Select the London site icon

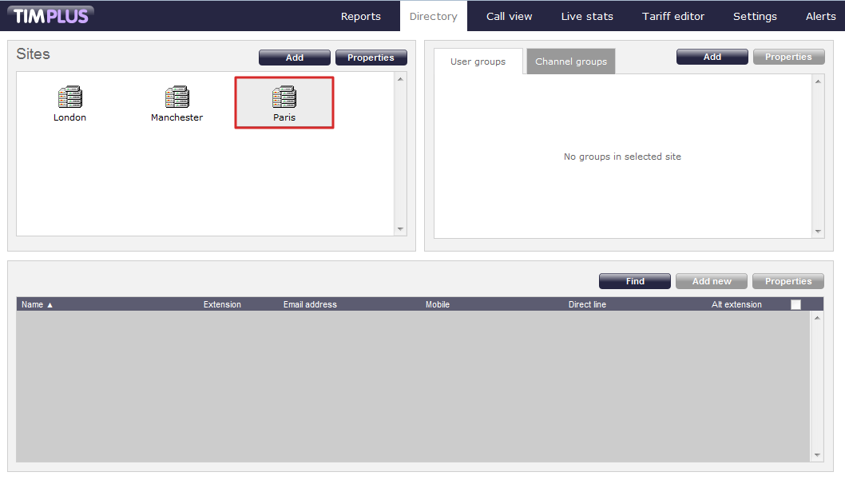69,98
